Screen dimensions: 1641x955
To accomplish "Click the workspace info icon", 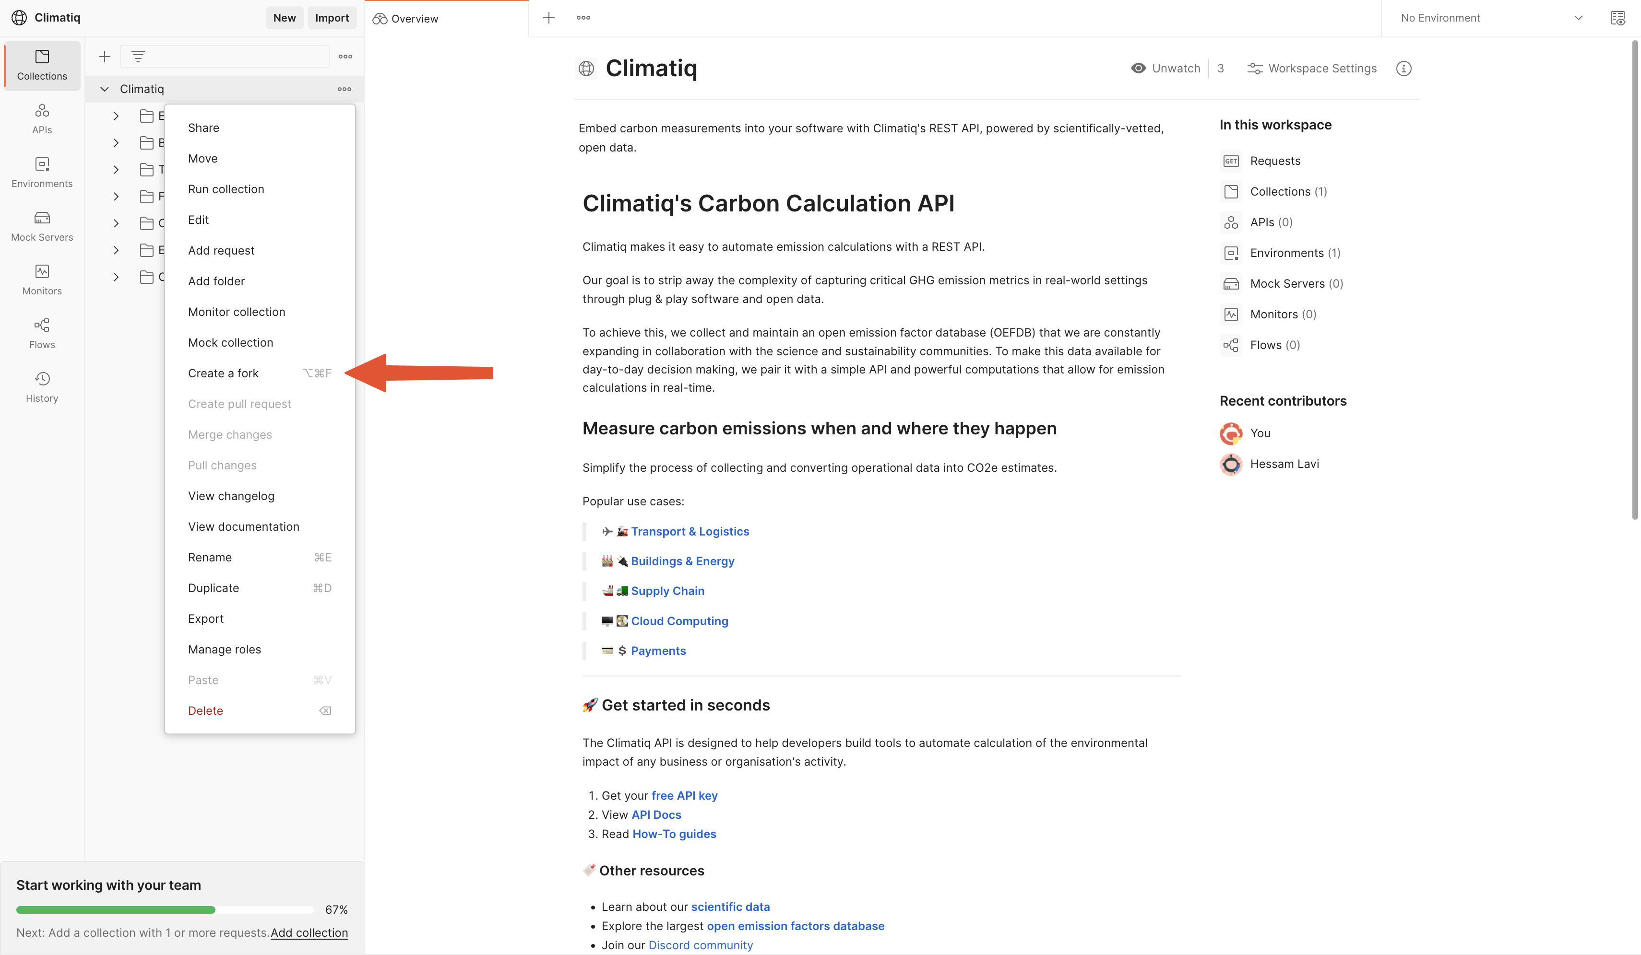I will coord(1404,68).
